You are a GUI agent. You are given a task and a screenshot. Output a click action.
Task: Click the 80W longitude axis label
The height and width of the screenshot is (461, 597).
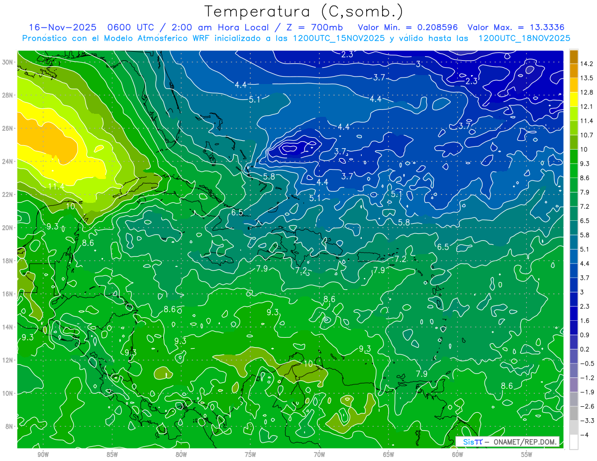pos(181,455)
